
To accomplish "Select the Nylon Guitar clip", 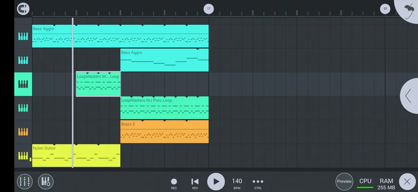I will click(x=76, y=155).
